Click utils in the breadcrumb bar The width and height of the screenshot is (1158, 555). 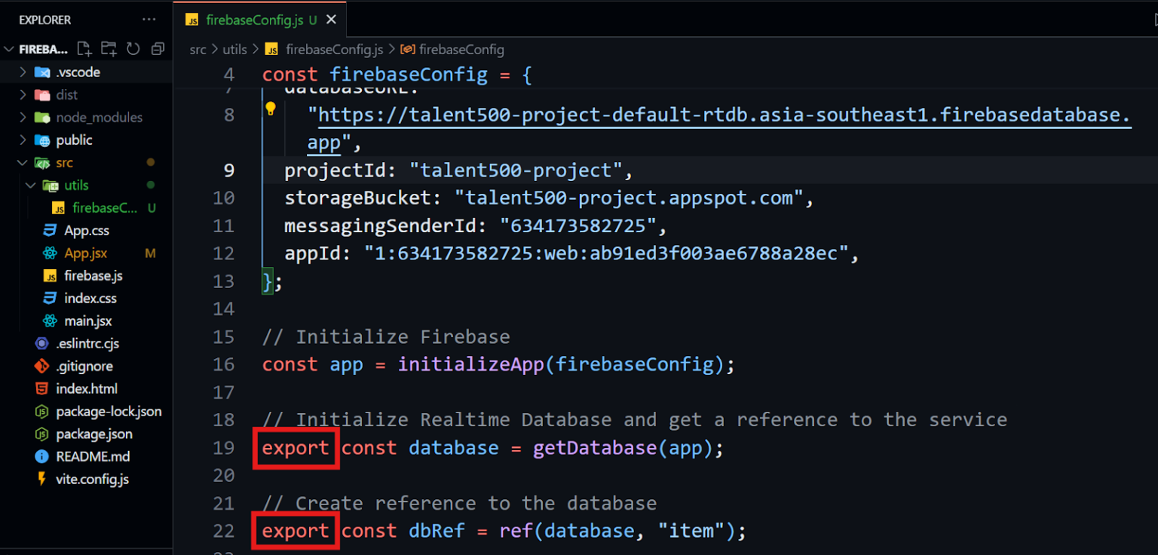(x=234, y=50)
